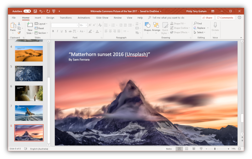Viewport: 252px width, 159px height.
Task: Open the File menu
Action: [x=14, y=18]
